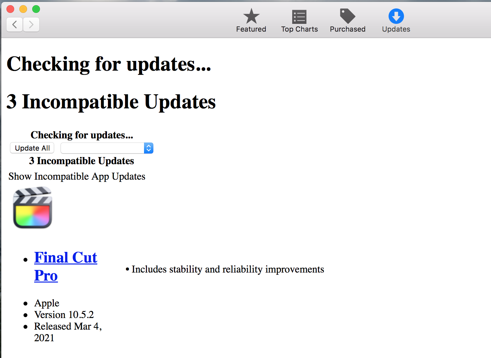The image size is (491, 358).
Task: Click the large '3 Incompatible Updates' heading
Action: click(111, 102)
